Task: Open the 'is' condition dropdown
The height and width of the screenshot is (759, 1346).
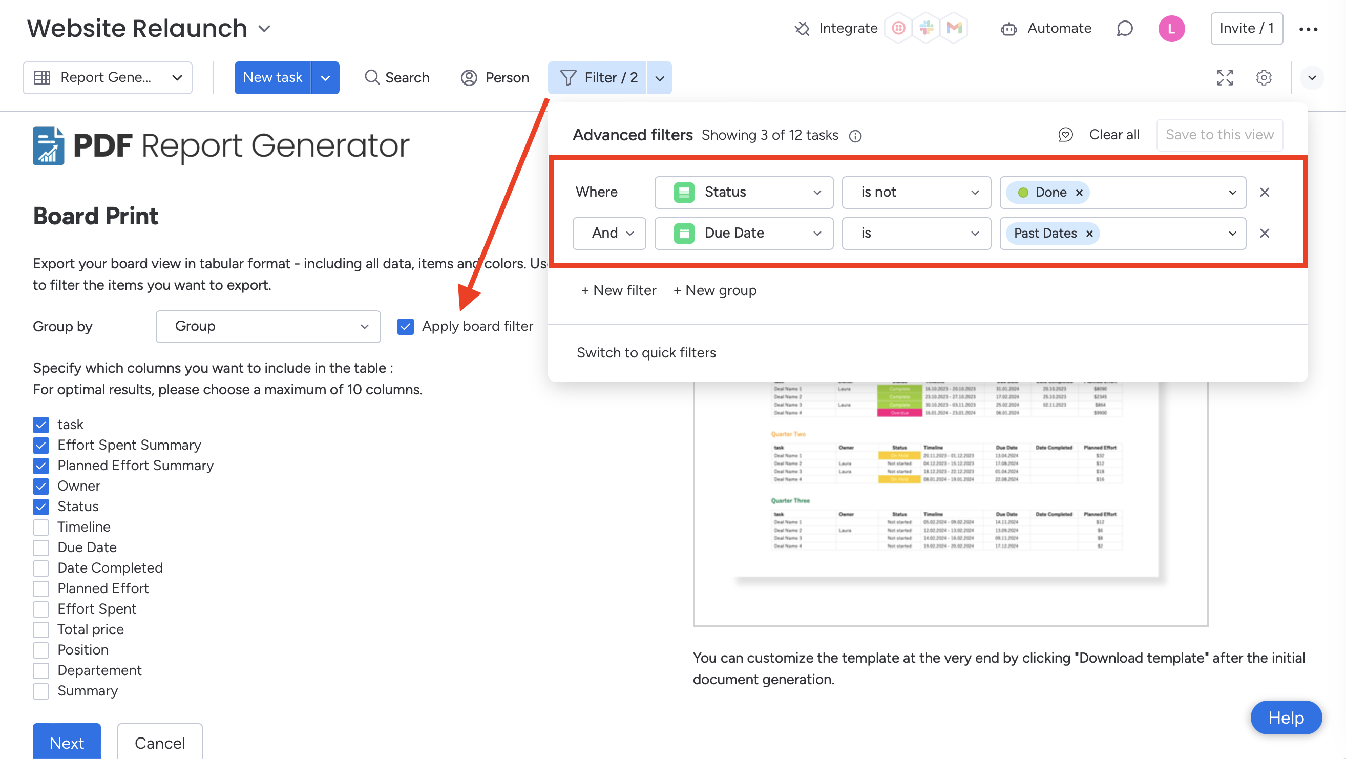Action: [x=916, y=233]
